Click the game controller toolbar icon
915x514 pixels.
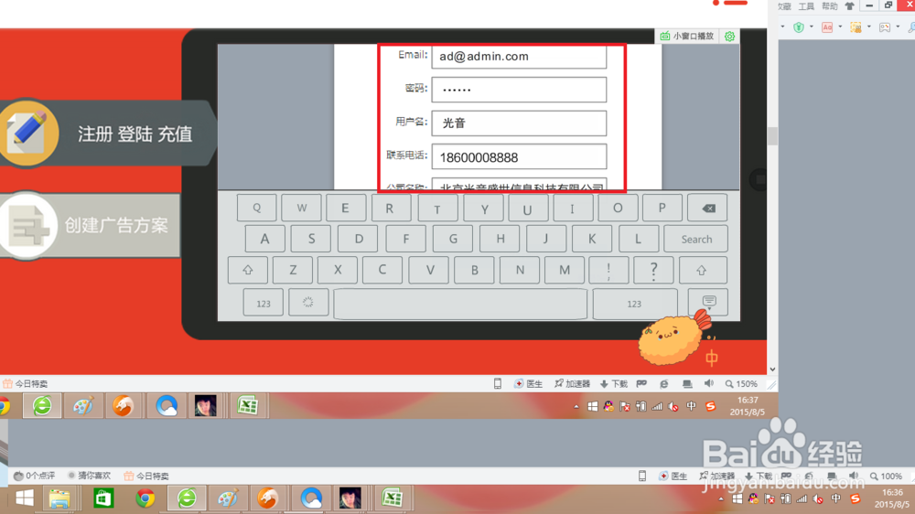point(885,27)
